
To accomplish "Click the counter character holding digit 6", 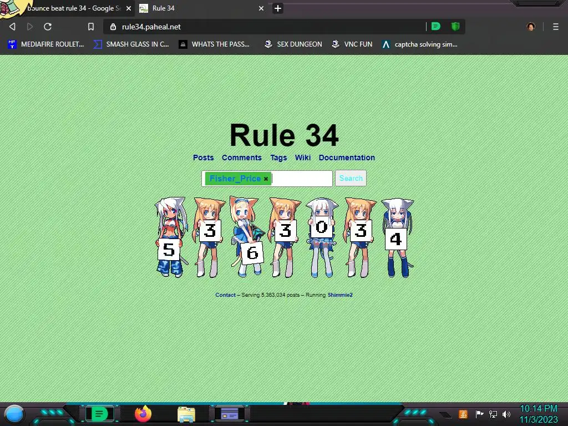I will pyautogui.click(x=247, y=236).
